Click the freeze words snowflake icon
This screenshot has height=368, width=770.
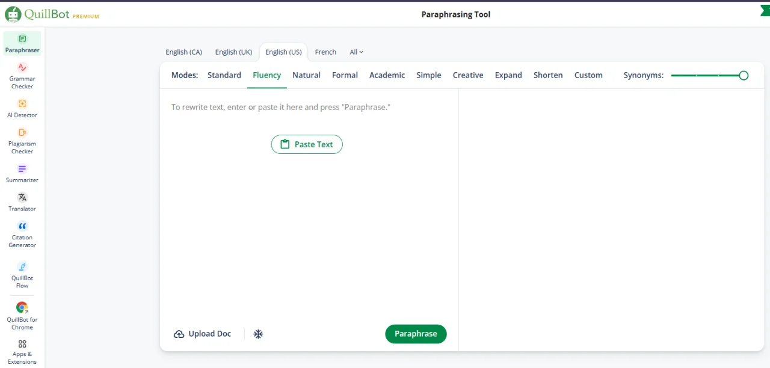(258, 334)
